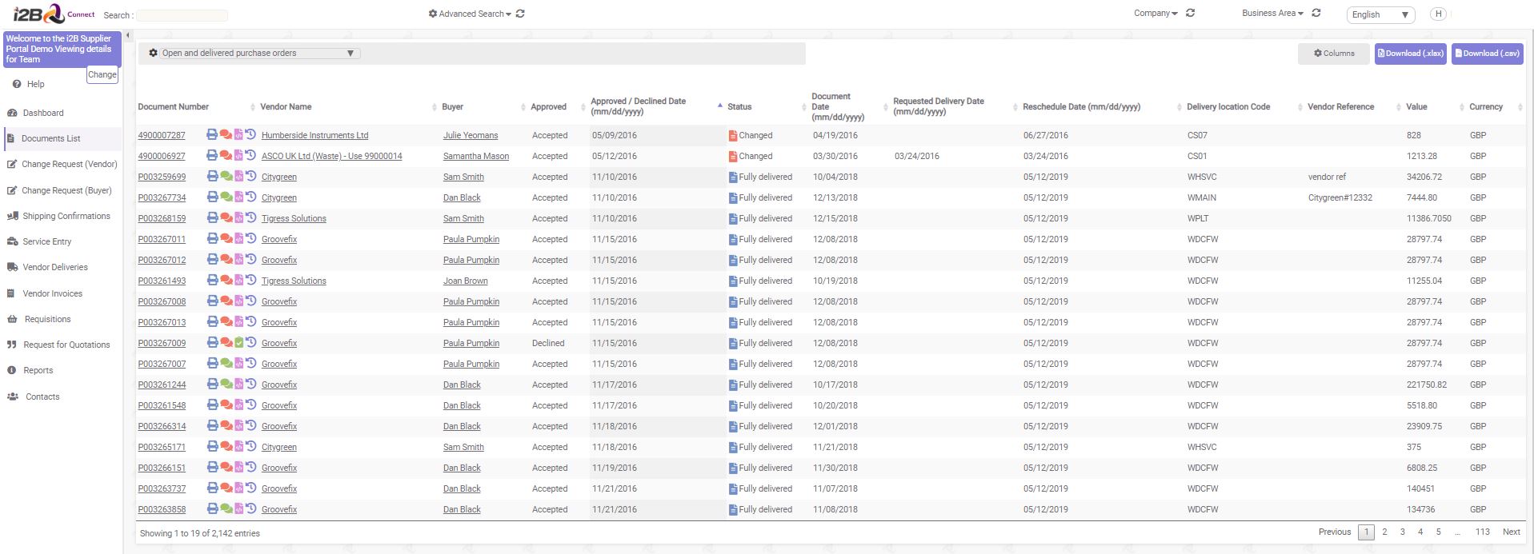This screenshot has width=1534, height=554.
Task: Open the green chat icon for P003259699
Action: click(x=226, y=176)
